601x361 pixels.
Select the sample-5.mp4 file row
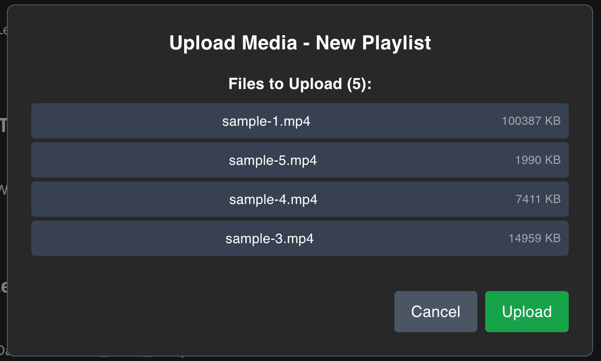[300, 160]
